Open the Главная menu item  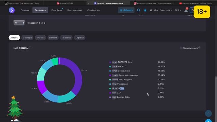(25, 10)
